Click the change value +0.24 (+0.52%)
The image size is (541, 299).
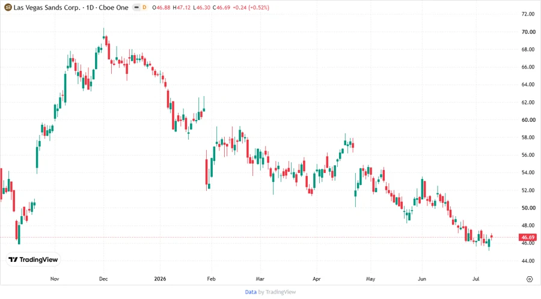point(251,7)
